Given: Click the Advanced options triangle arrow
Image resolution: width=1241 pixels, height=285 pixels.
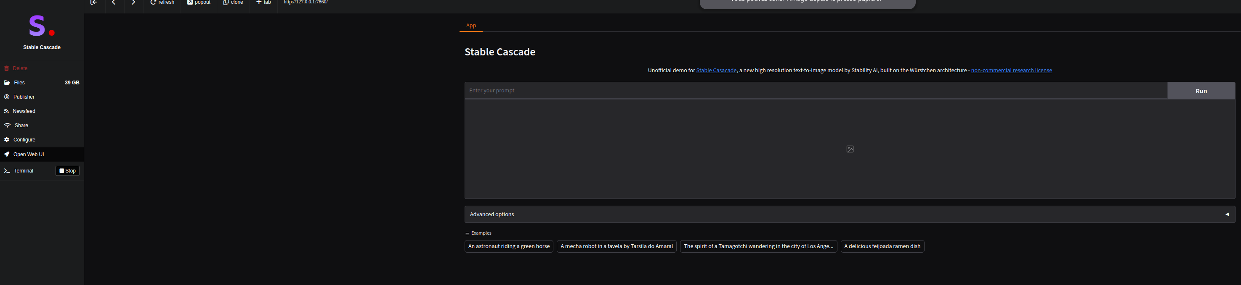Looking at the screenshot, I should 1227,214.
